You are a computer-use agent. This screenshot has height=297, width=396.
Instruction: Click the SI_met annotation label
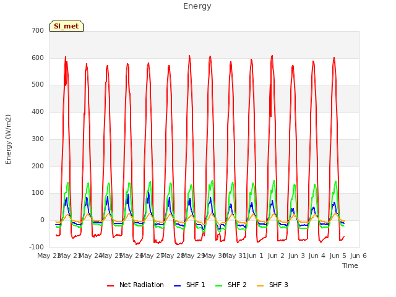click(x=66, y=26)
